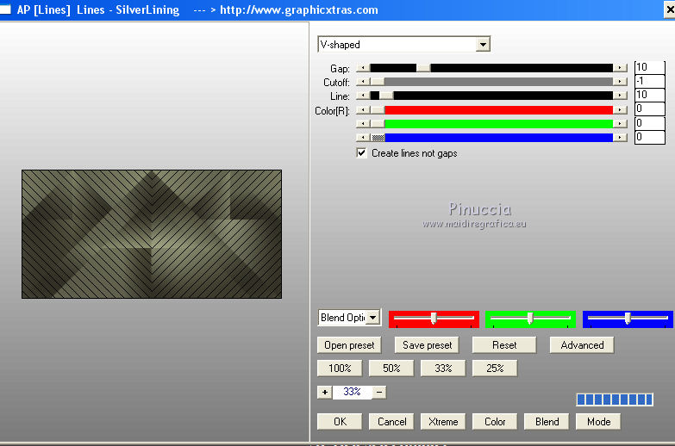Viewport: 675px width, 446px height.
Task: Click the lined preview image
Action: 152,234
